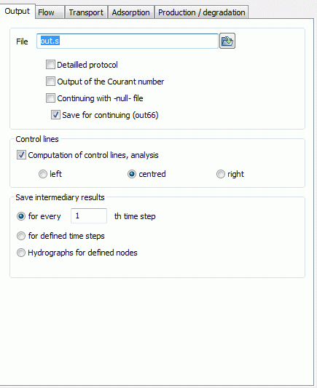The image size is (317, 388).
Task: Uncheck Save for continuing (out66)
Action: [55, 115]
